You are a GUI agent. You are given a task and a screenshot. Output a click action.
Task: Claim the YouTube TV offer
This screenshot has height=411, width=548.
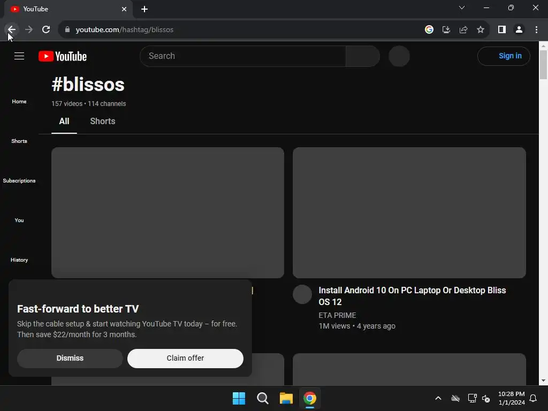click(x=185, y=358)
